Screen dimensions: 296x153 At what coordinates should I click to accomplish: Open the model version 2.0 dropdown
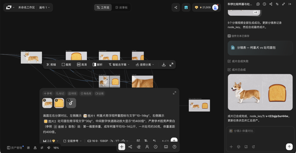pos(51,141)
